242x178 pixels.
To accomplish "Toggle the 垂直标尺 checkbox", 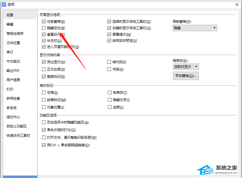I will [44, 34].
